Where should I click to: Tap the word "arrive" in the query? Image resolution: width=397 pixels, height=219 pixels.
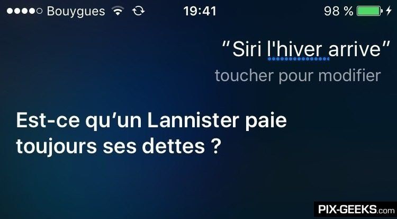tap(355, 50)
